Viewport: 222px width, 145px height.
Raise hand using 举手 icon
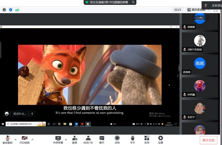[133, 139]
